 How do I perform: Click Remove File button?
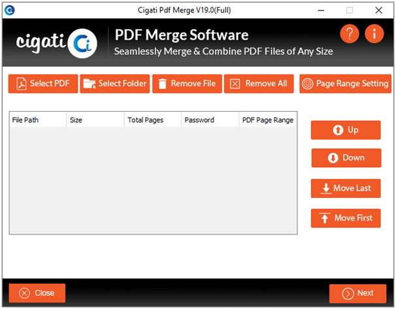187,84
